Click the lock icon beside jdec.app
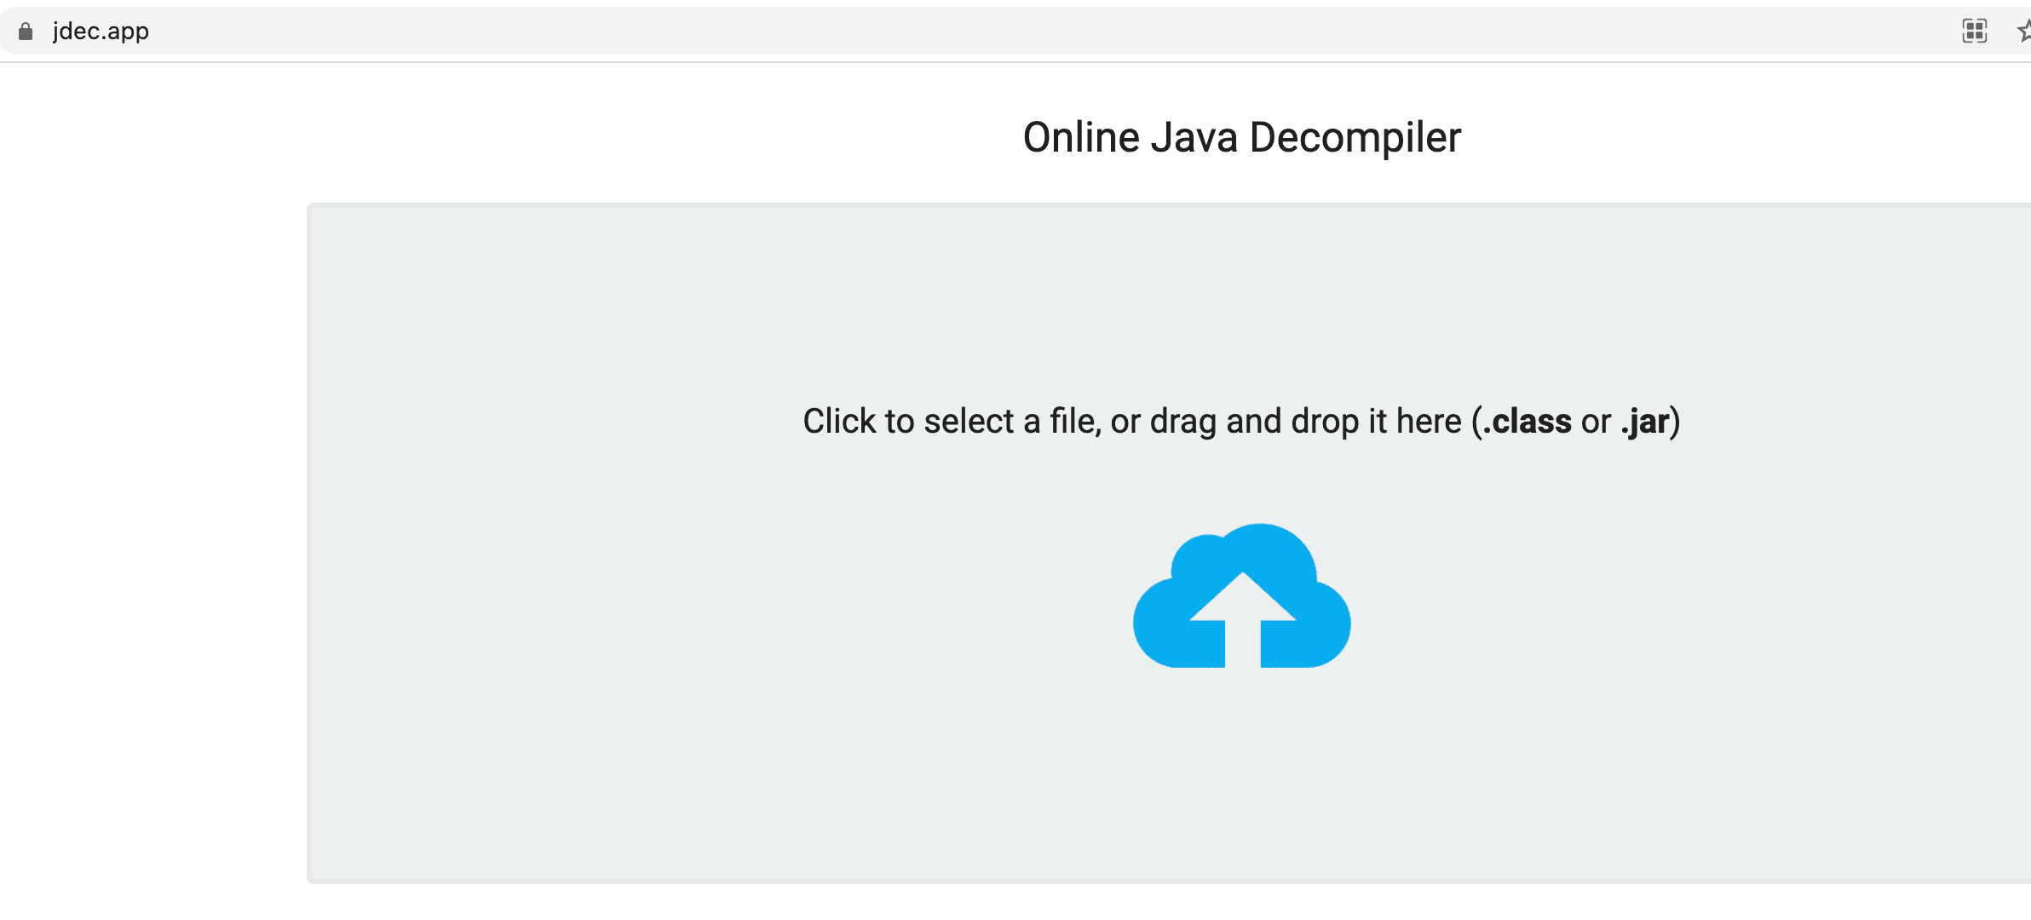The width and height of the screenshot is (2031, 920). point(26,32)
